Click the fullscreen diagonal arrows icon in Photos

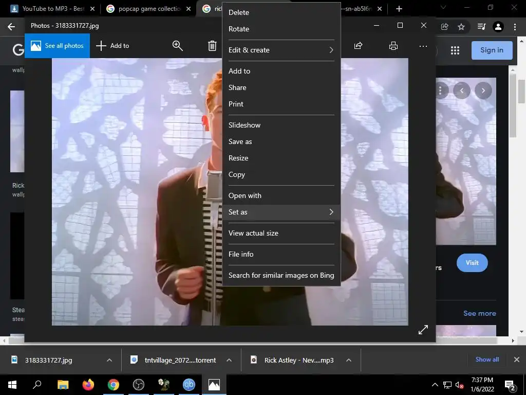(423, 330)
